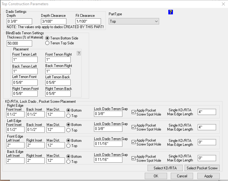Click the Placement help question mark icon
This screenshot has width=228, height=181.
coord(79,53)
